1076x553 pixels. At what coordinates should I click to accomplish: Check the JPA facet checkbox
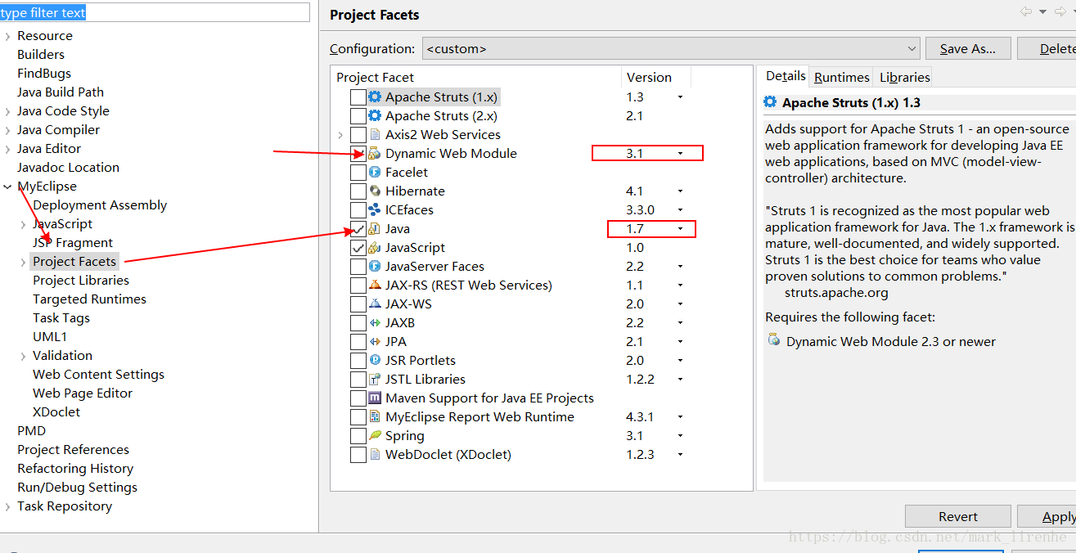click(358, 341)
